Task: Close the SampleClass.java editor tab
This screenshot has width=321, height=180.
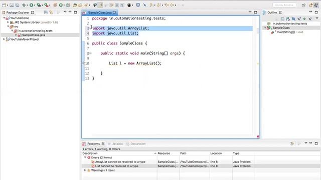Action: pos(115,12)
